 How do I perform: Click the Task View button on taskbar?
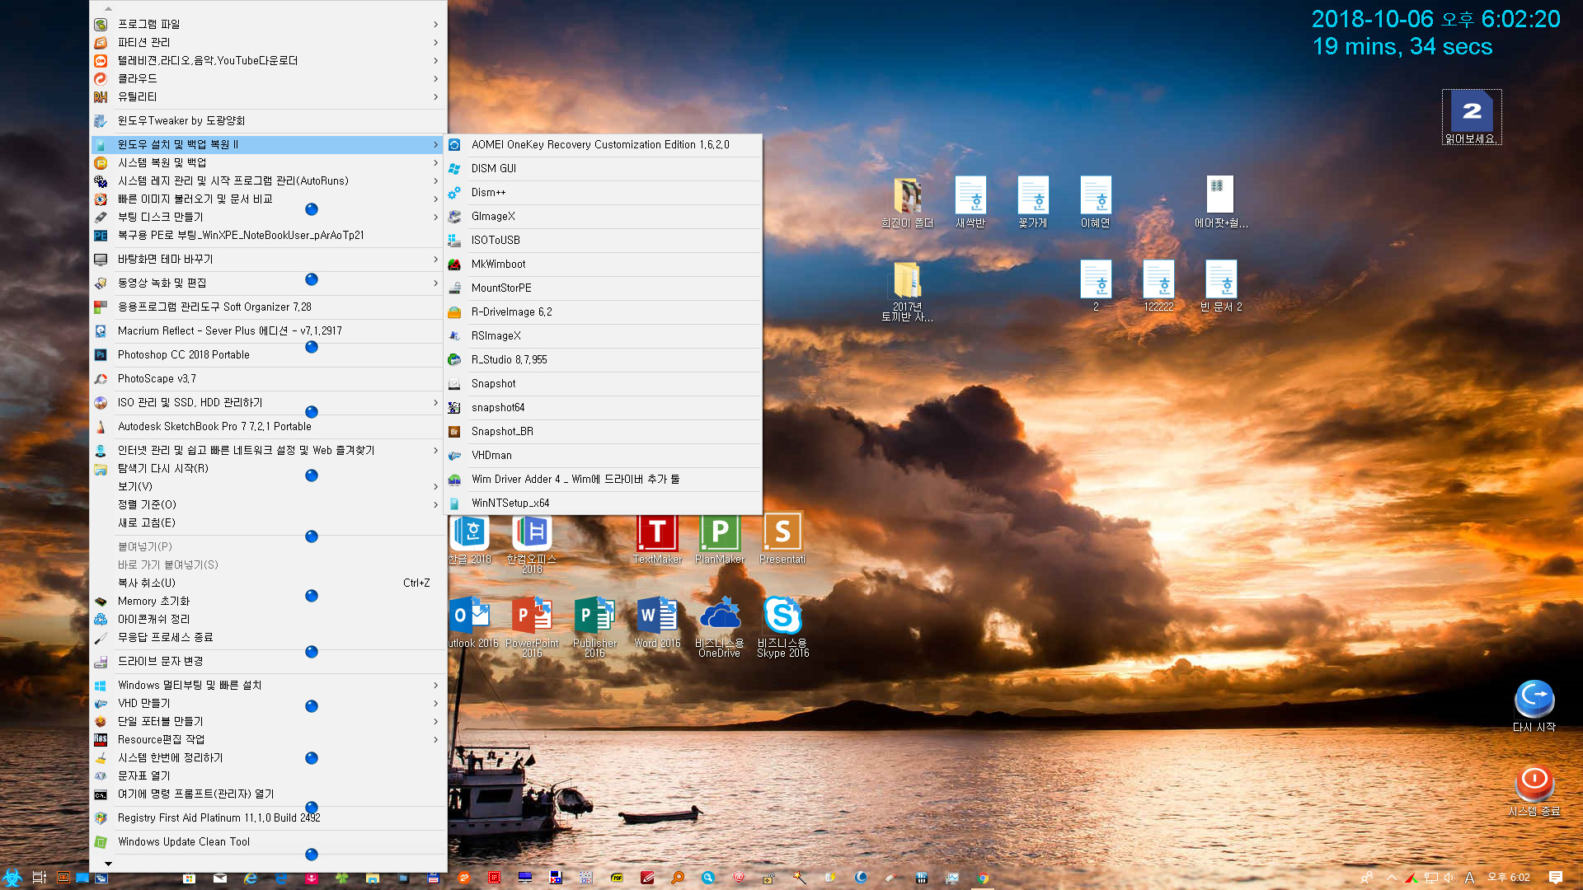coord(39,878)
